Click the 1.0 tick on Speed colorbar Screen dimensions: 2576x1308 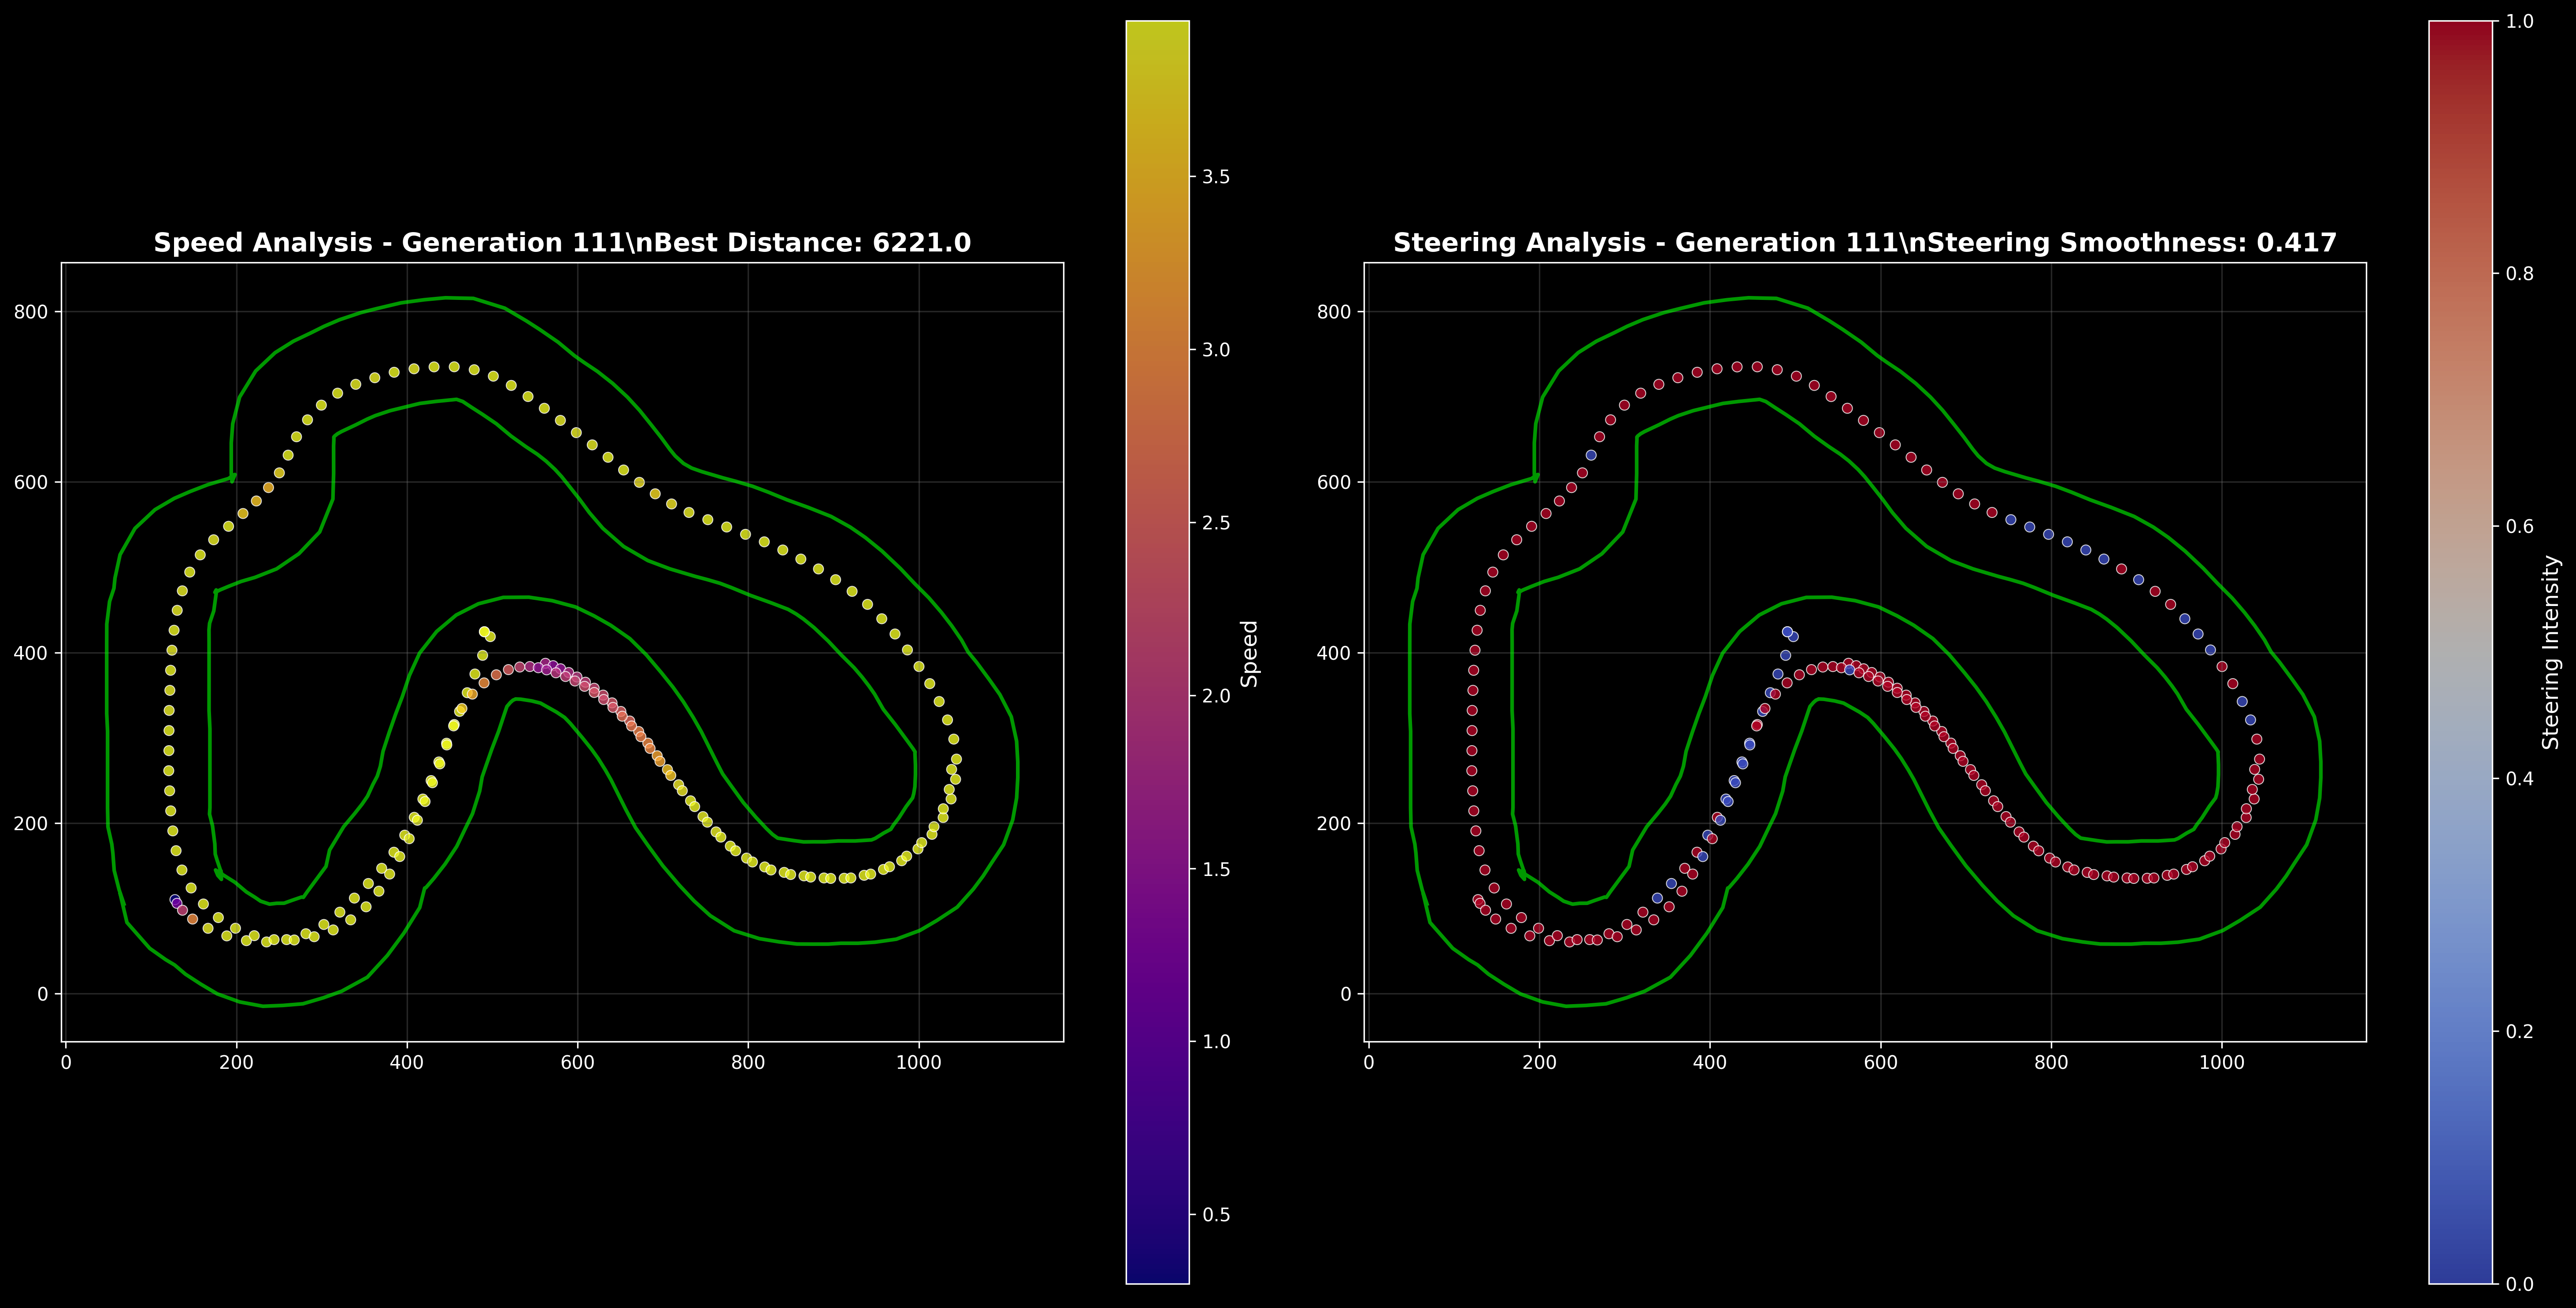click(1216, 1042)
